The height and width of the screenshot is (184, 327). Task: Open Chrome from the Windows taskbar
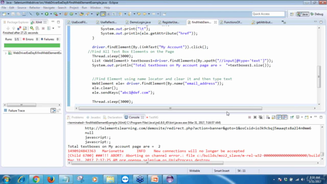[36, 179]
